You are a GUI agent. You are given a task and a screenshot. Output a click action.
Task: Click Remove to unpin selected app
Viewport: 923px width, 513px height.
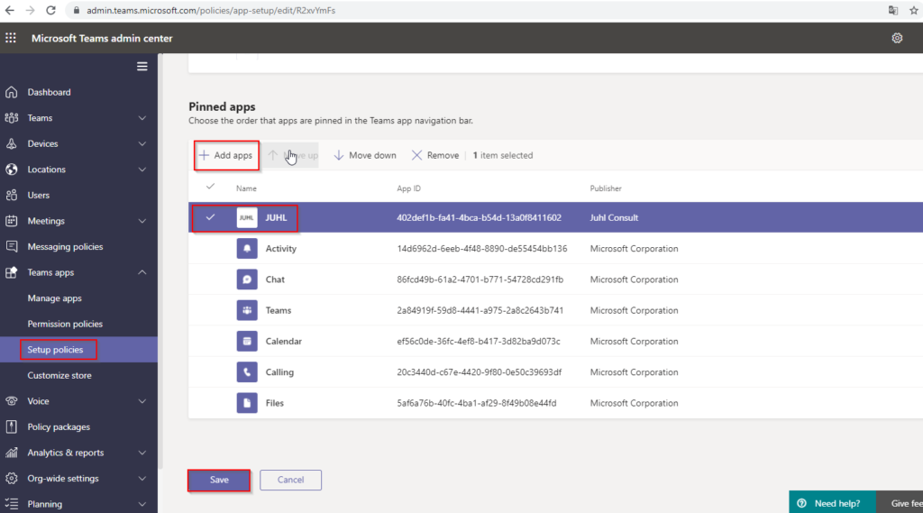pyautogui.click(x=435, y=155)
